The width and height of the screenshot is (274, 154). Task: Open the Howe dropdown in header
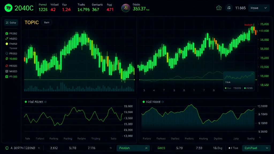click(x=259, y=8)
